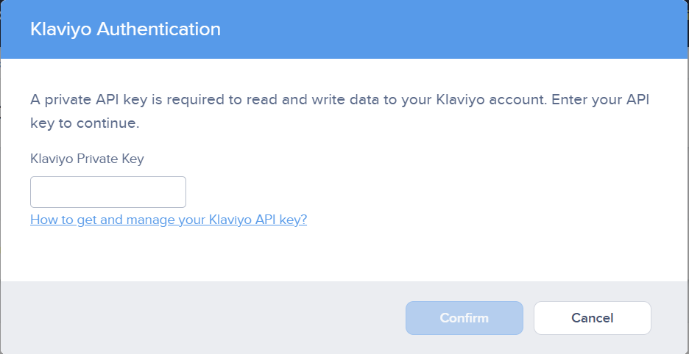The image size is (689, 354).
Task: Select the text box under Klaviyo Private Key
Action: (x=108, y=192)
